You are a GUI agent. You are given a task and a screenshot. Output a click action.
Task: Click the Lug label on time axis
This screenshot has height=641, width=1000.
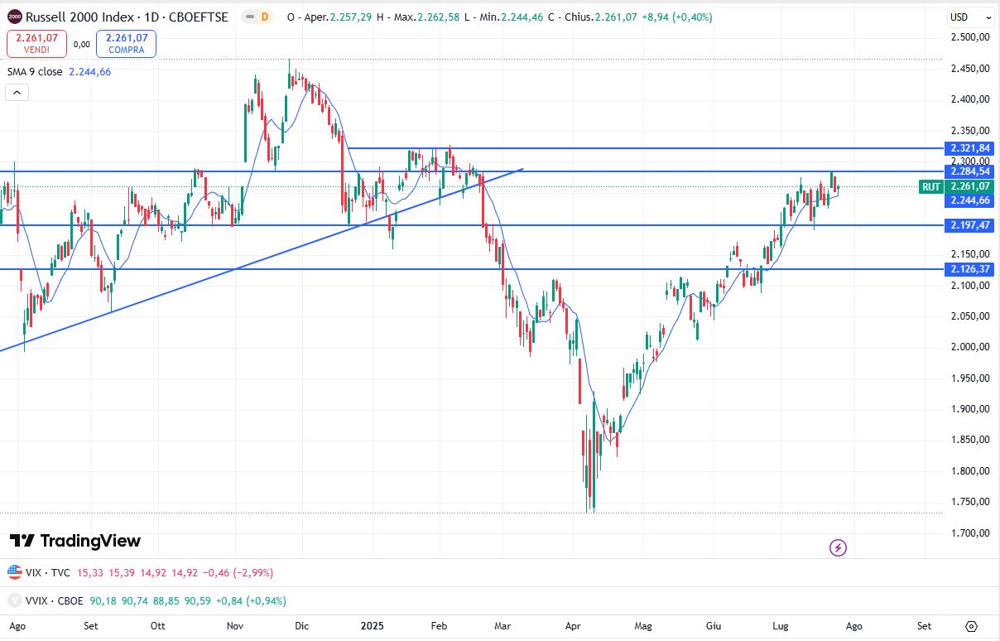[x=781, y=626]
